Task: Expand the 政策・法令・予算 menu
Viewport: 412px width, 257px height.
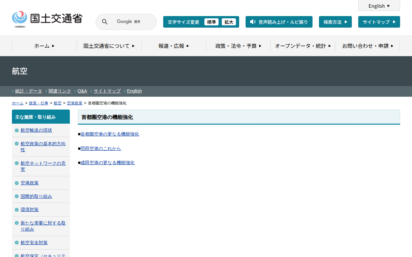Action: click(x=238, y=46)
